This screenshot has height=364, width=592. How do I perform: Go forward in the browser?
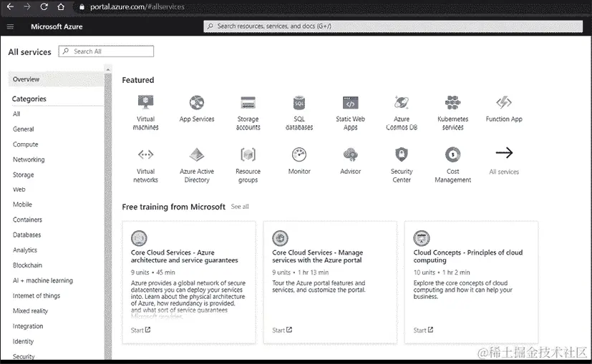click(26, 6)
